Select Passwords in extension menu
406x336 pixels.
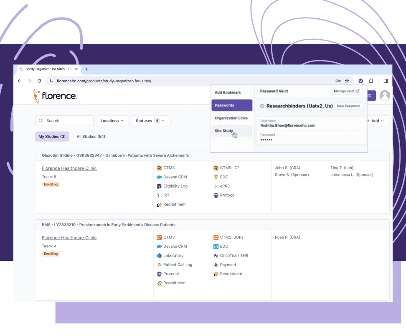pos(232,105)
